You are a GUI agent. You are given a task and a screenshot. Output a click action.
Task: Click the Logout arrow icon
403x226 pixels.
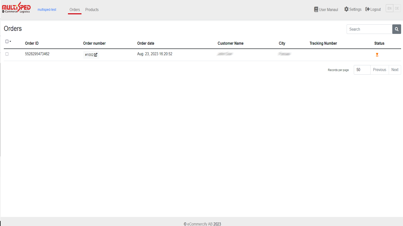(367, 9)
